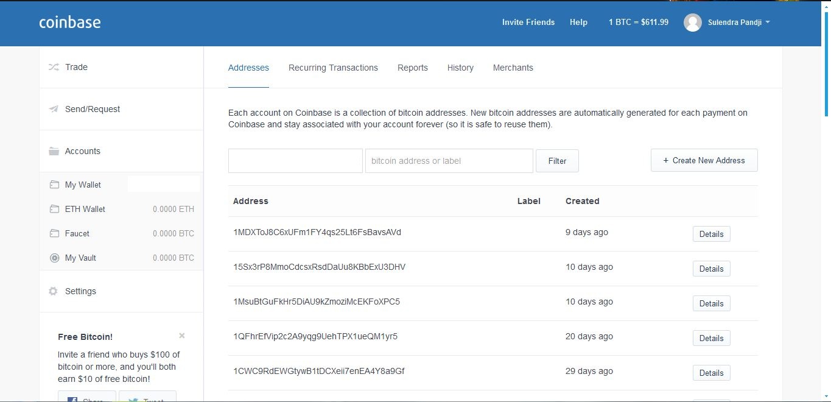Screen dimensions: 831x402
Task: Go home via the coinbase logo
Action: (x=70, y=23)
